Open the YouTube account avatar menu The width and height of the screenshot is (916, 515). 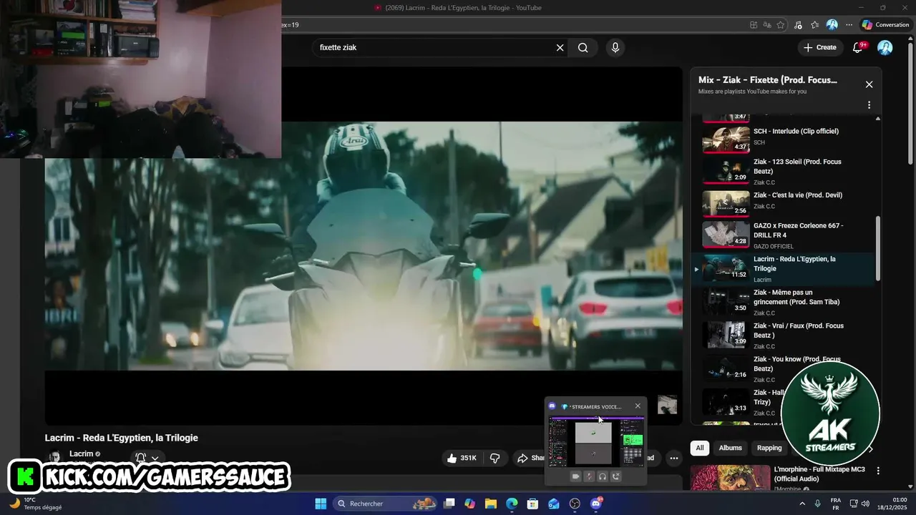tap(885, 47)
